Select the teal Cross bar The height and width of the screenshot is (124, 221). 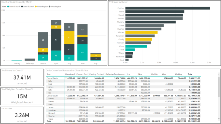coord(136,46)
